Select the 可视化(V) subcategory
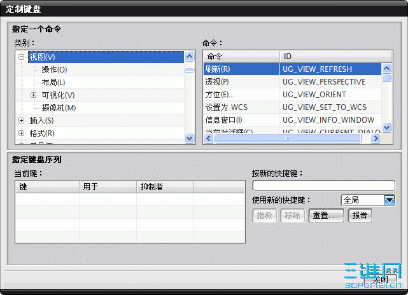Screen dimensions: 408x295 [58, 95]
